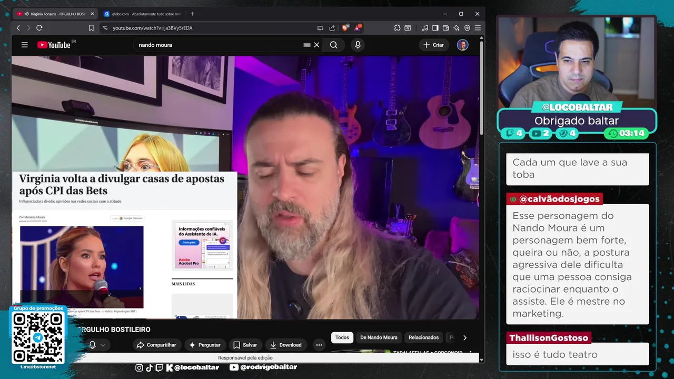Focus the YouTube search field
674x379 pixels.
tap(219, 45)
